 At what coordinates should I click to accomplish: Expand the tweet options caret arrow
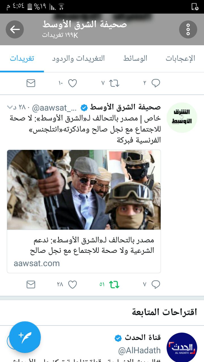10,107
